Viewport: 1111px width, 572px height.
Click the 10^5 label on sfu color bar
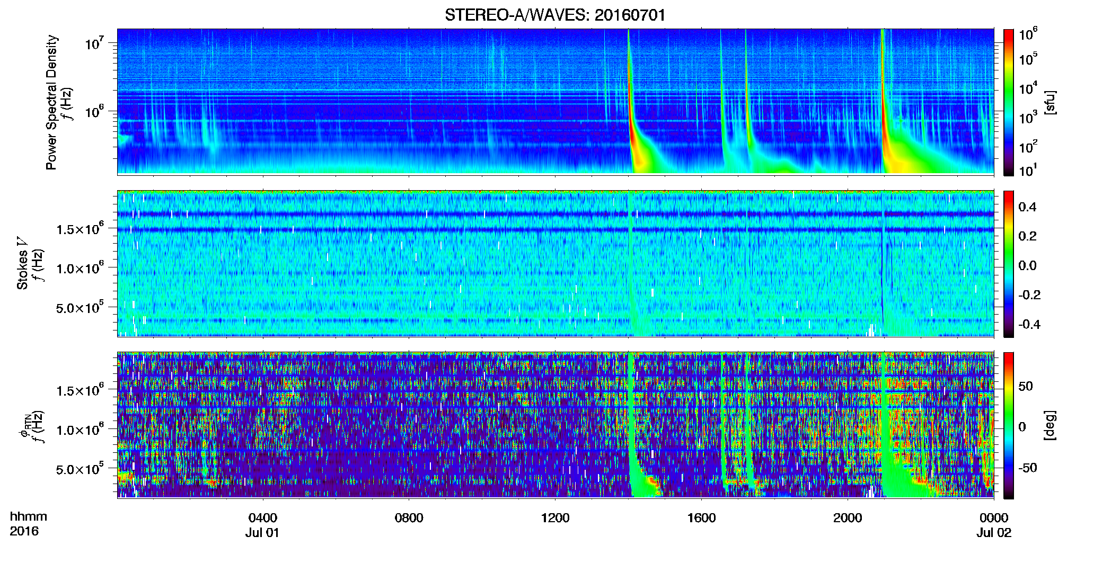(1028, 59)
